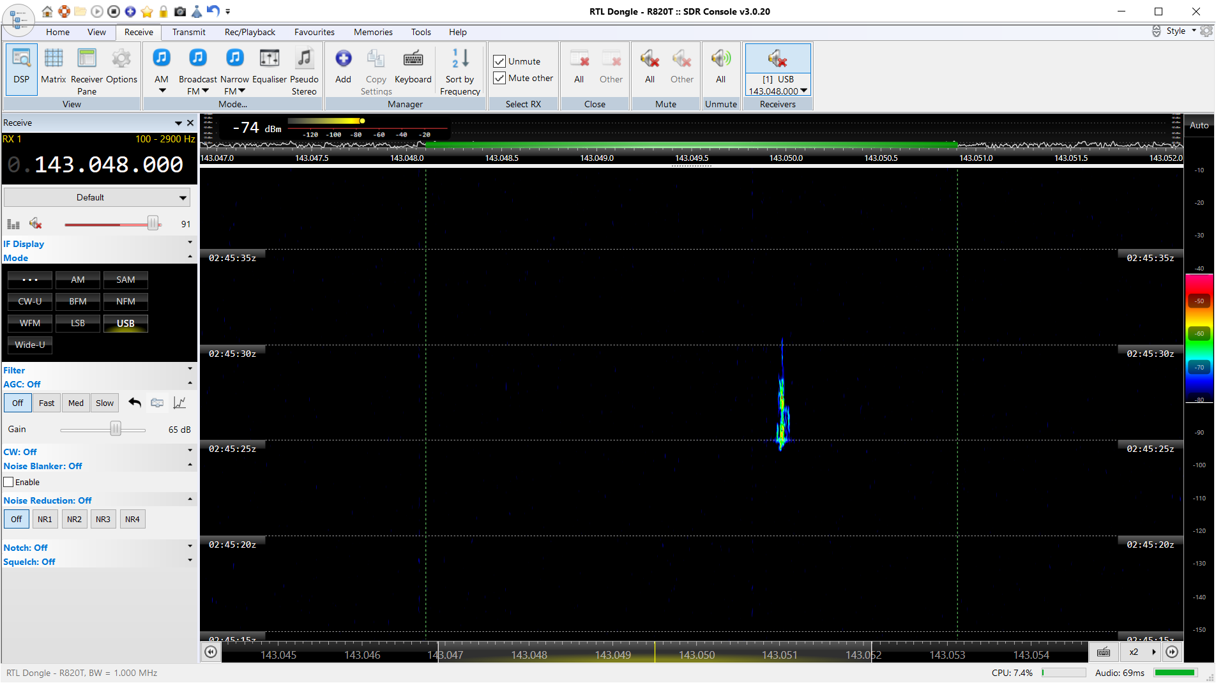Sort receivers by frequency
Viewport: 1216px width, 683px height.
tap(460, 71)
